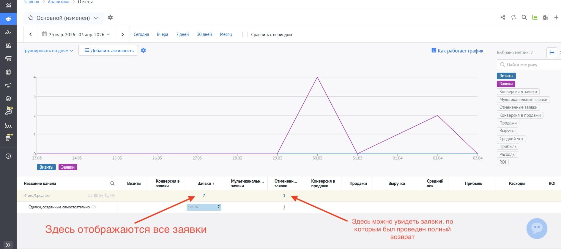Image resolution: width=561 pixels, height=249 pixels.
Task: Select the 30 дней period
Action: (204, 34)
